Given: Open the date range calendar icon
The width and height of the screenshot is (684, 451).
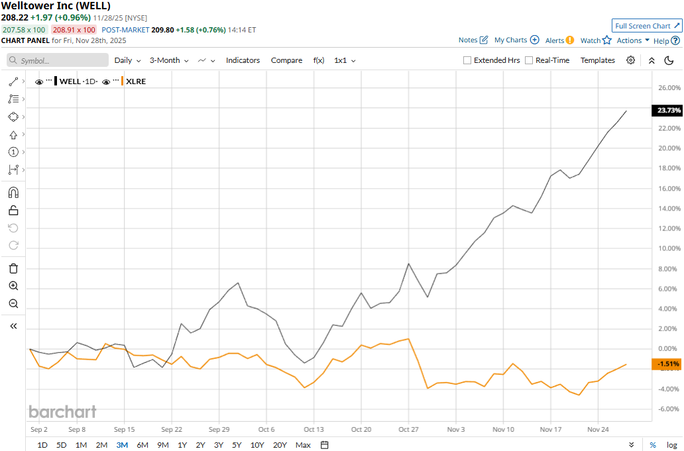Looking at the screenshot, I should click(325, 445).
